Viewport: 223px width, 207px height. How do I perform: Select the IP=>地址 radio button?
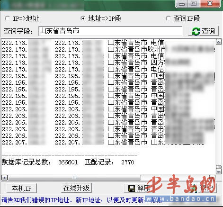pos(7,18)
